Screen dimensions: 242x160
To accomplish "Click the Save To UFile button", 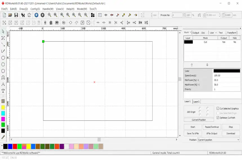I will click(193, 133).
